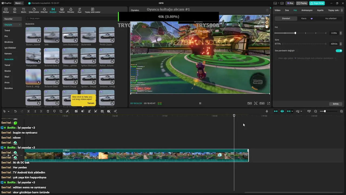The width and height of the screenshot is (346, 195).
Task: Zoom out the timeline with minus icon
Action: (315, 111)
